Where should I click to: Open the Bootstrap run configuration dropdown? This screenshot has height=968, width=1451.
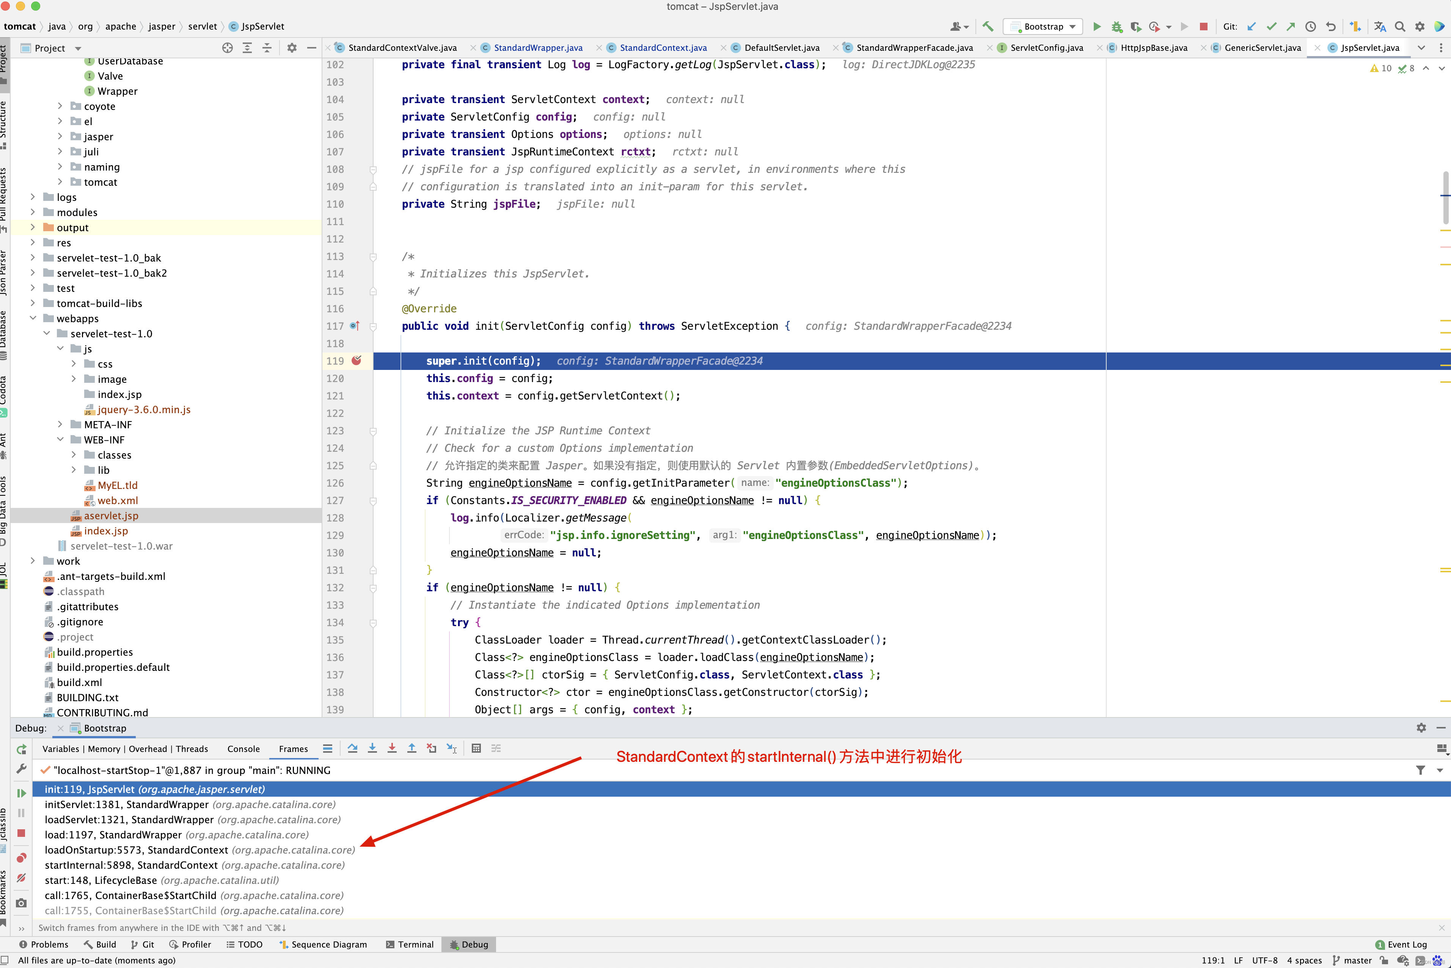[x=1043, y=27]
